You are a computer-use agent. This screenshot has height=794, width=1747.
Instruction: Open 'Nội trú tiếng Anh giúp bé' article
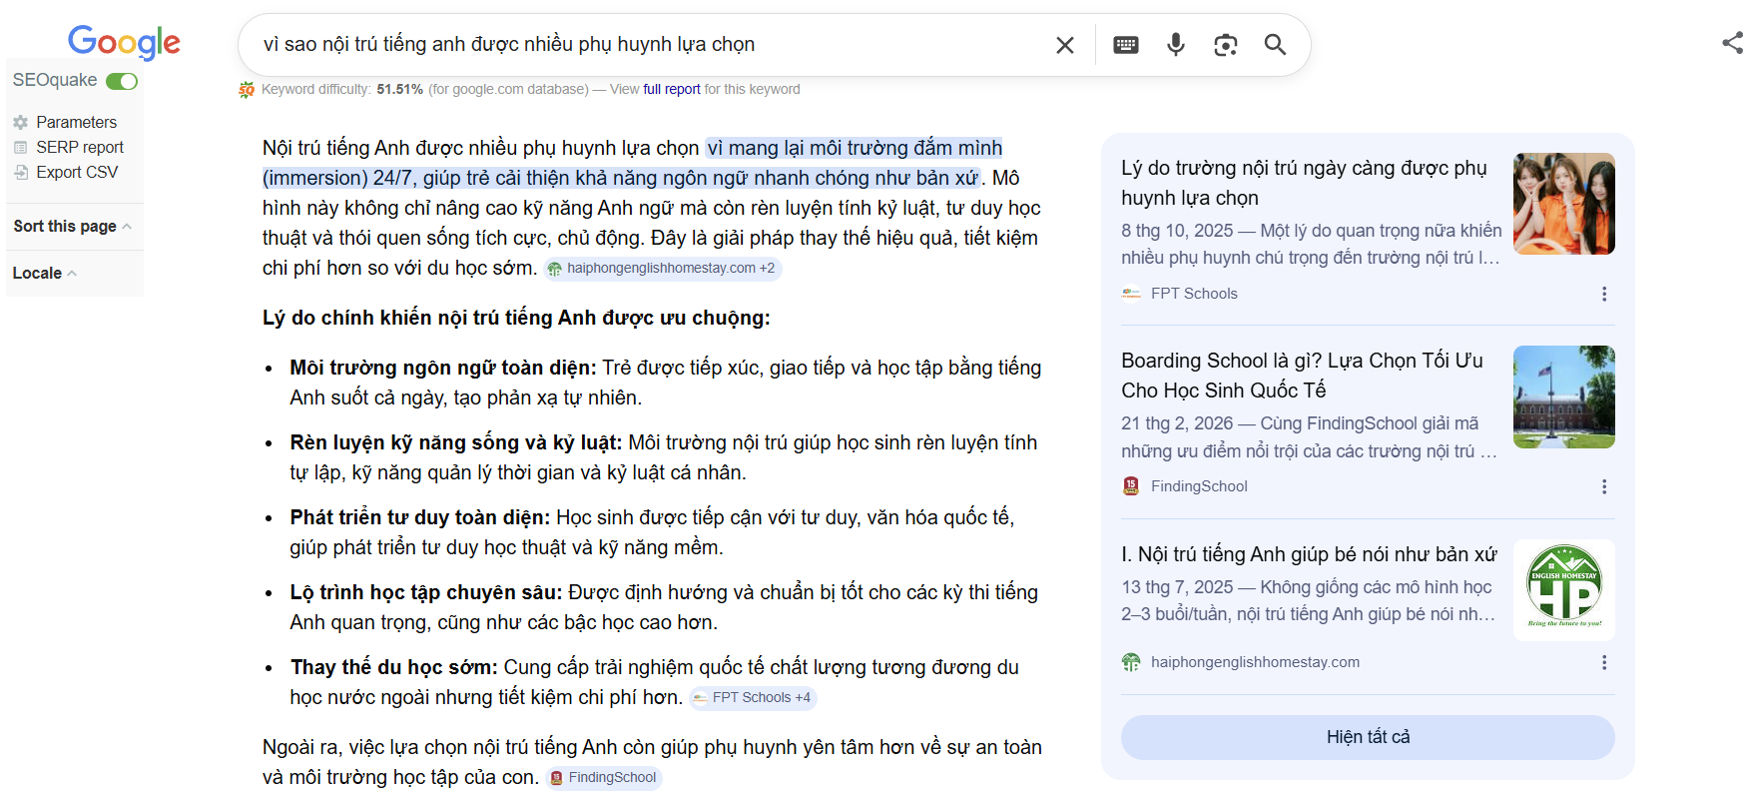click(1309, 554)
